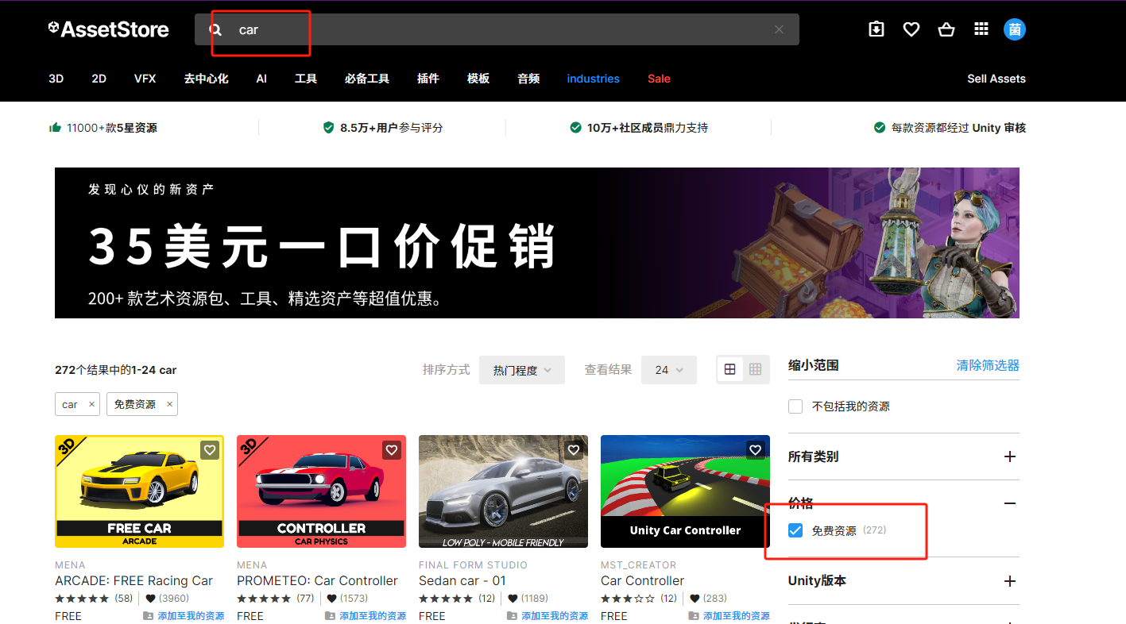Click publisher 'FINAL FORM STUDIO'
Viewport: 1126px width, 624px height.
[x=473, y=565]
